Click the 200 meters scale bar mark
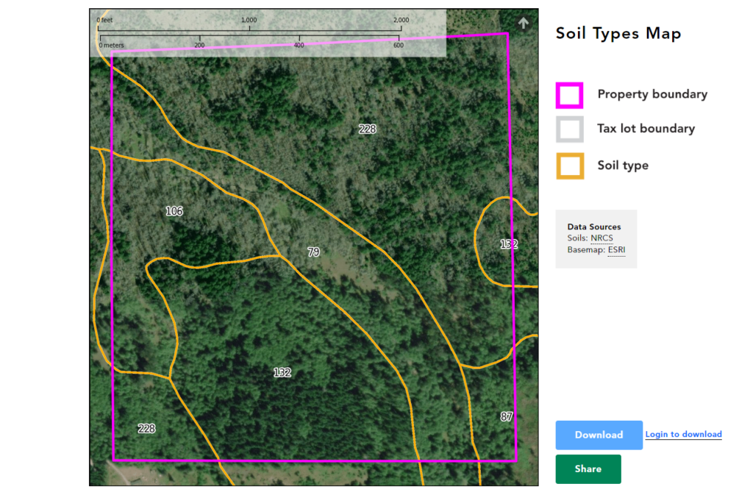The width and height of the screenshot is (753, 495). (199, 45)
